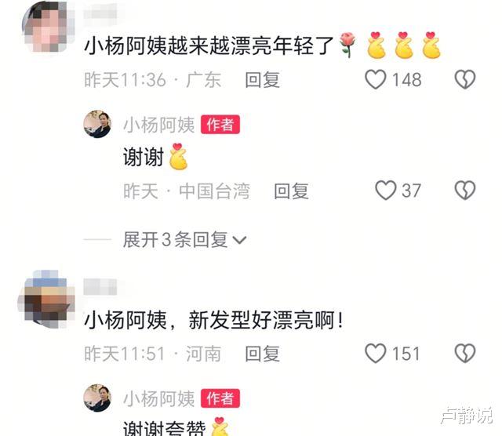Tap chevron next to 展开3条回复

click(239, 240)
